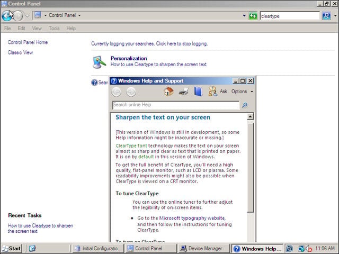The width and height of the screenshot is (339, 254).
Task: Open search options dropdown arrow
Action: tap(335, 16)
